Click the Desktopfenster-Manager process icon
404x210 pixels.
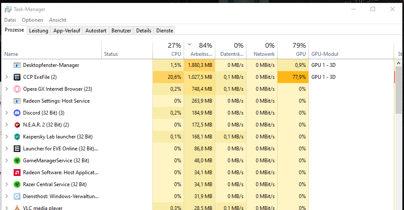[17, 65]
